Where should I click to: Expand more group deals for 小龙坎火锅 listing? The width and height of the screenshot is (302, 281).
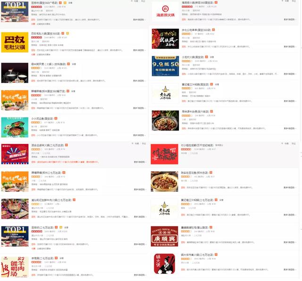coord(290,74)
